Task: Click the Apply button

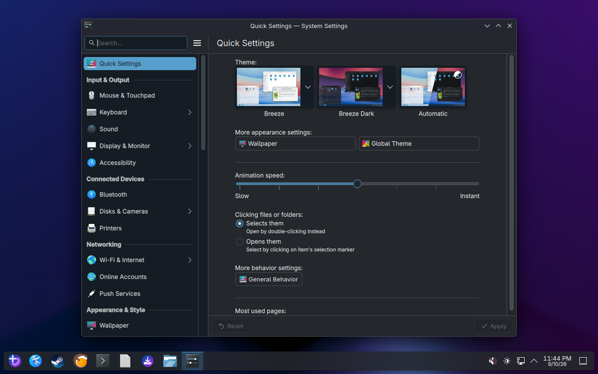Action: coord(494,326)
